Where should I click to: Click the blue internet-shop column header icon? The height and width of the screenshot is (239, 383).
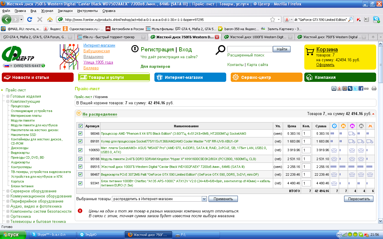[334, 126]
